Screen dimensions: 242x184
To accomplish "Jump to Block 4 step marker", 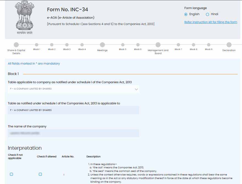I will tap(82, 45).
